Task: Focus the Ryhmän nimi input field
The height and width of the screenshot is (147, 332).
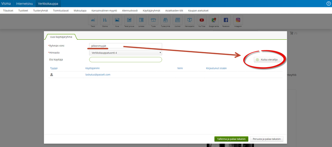Action: click(126, 46)
